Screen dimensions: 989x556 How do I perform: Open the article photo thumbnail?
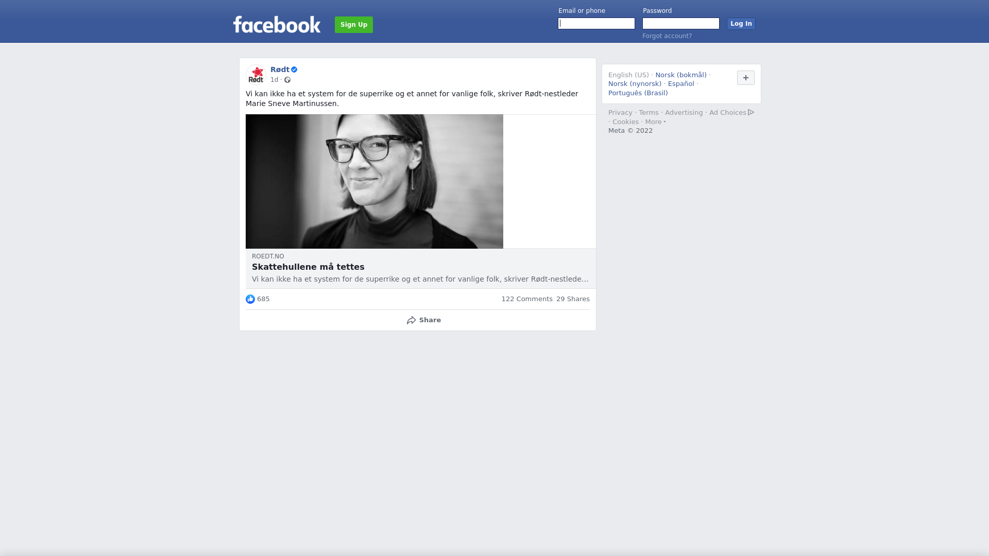point(374,182)
